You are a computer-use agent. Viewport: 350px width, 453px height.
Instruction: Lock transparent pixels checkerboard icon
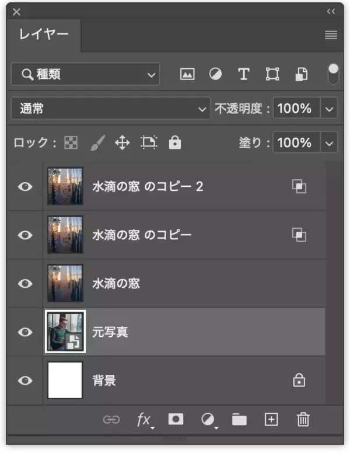(x=71, y=142)
